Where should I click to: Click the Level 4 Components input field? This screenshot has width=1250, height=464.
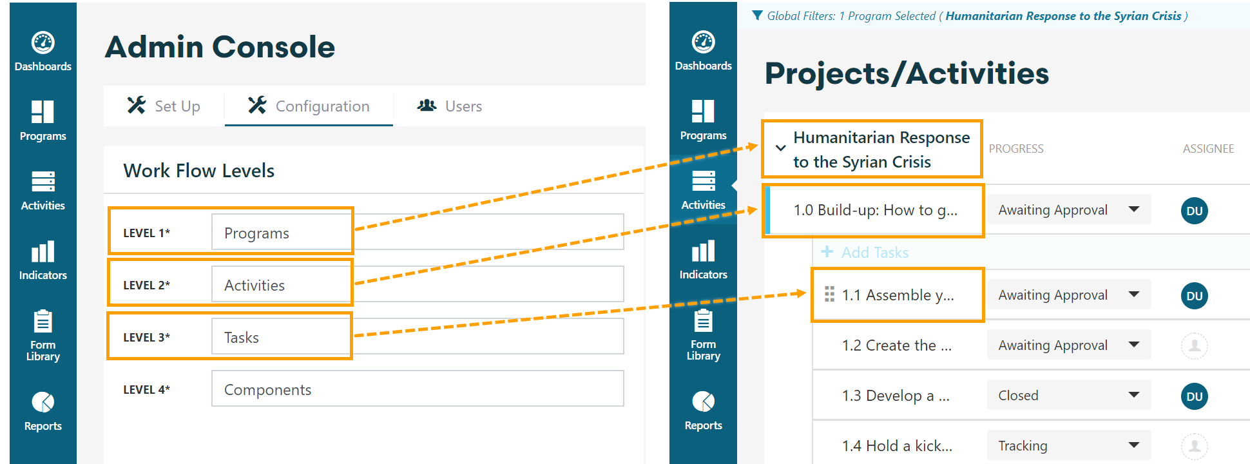[418, 389]
